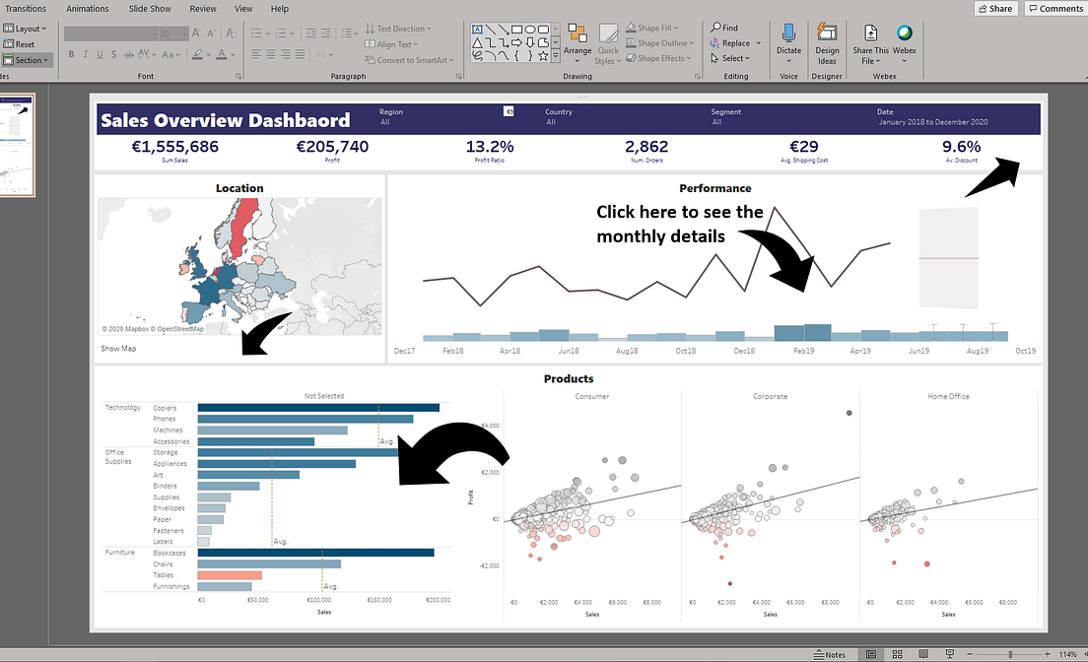Open Arrange options

[578, 41]
